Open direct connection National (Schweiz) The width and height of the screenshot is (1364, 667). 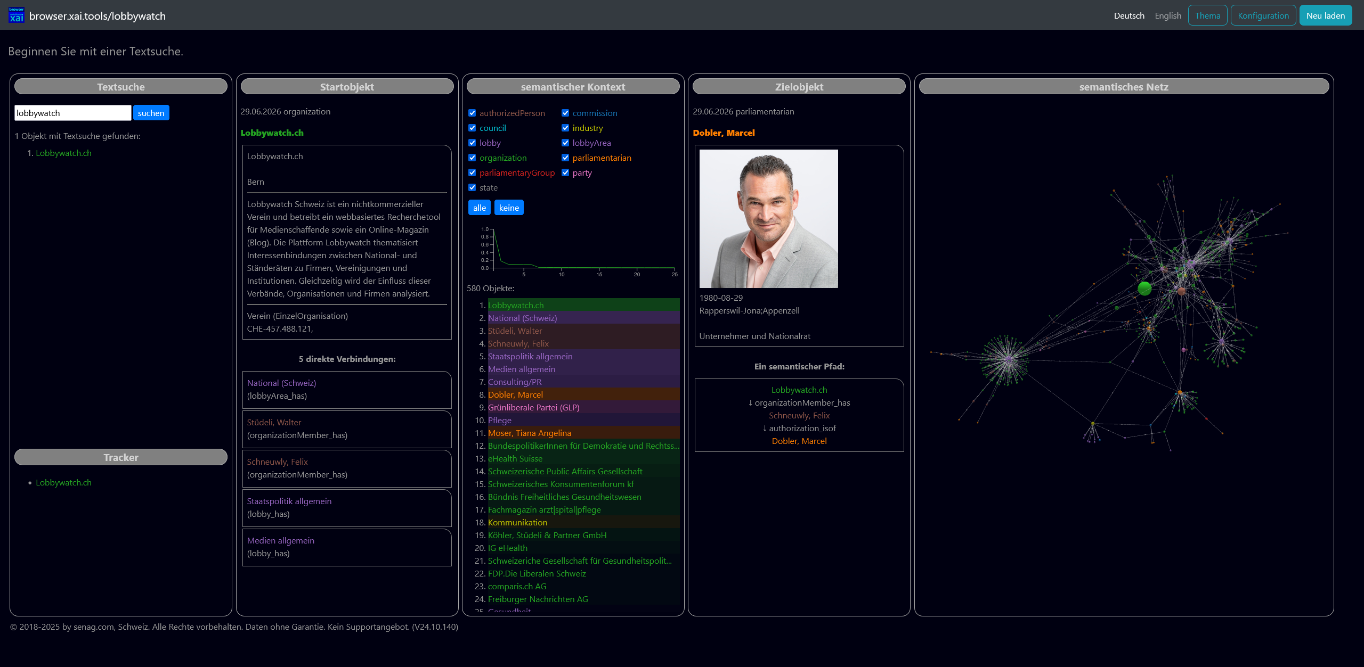point(281,383)
